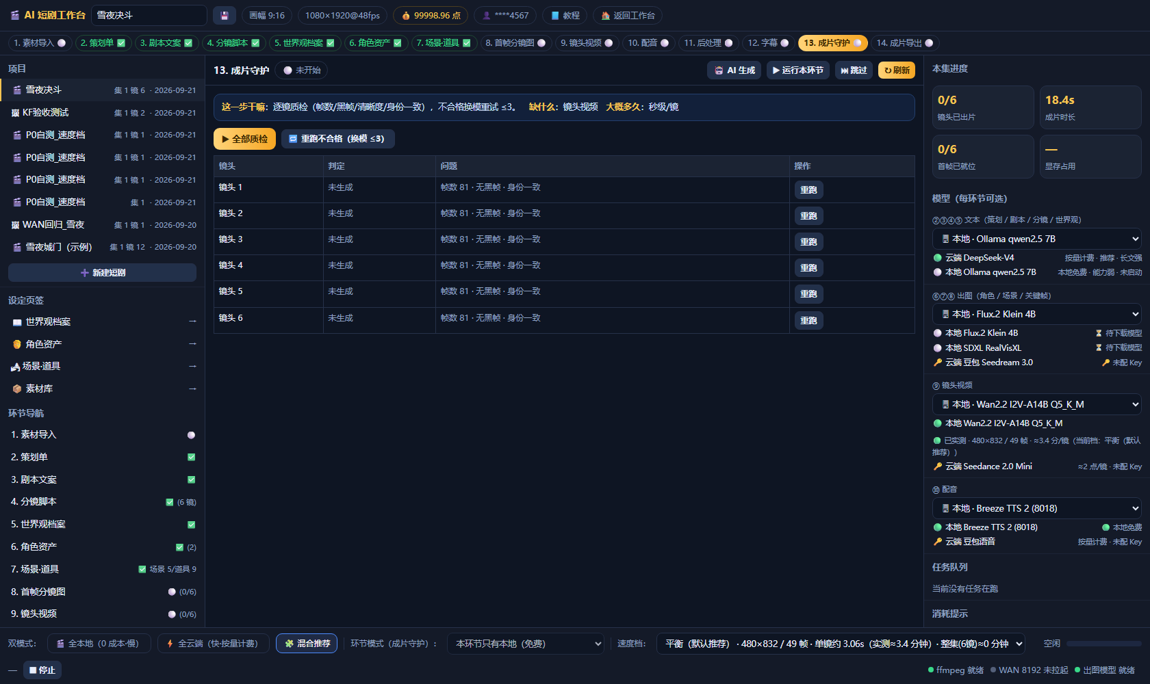
Task: Open the 世界观档案 settings page icon
Action: pyautogui.click(x=17, y=322)
